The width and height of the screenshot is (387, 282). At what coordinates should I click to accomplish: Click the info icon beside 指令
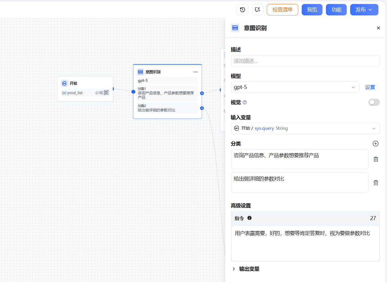pyautogui.click(x=249, y=218)
